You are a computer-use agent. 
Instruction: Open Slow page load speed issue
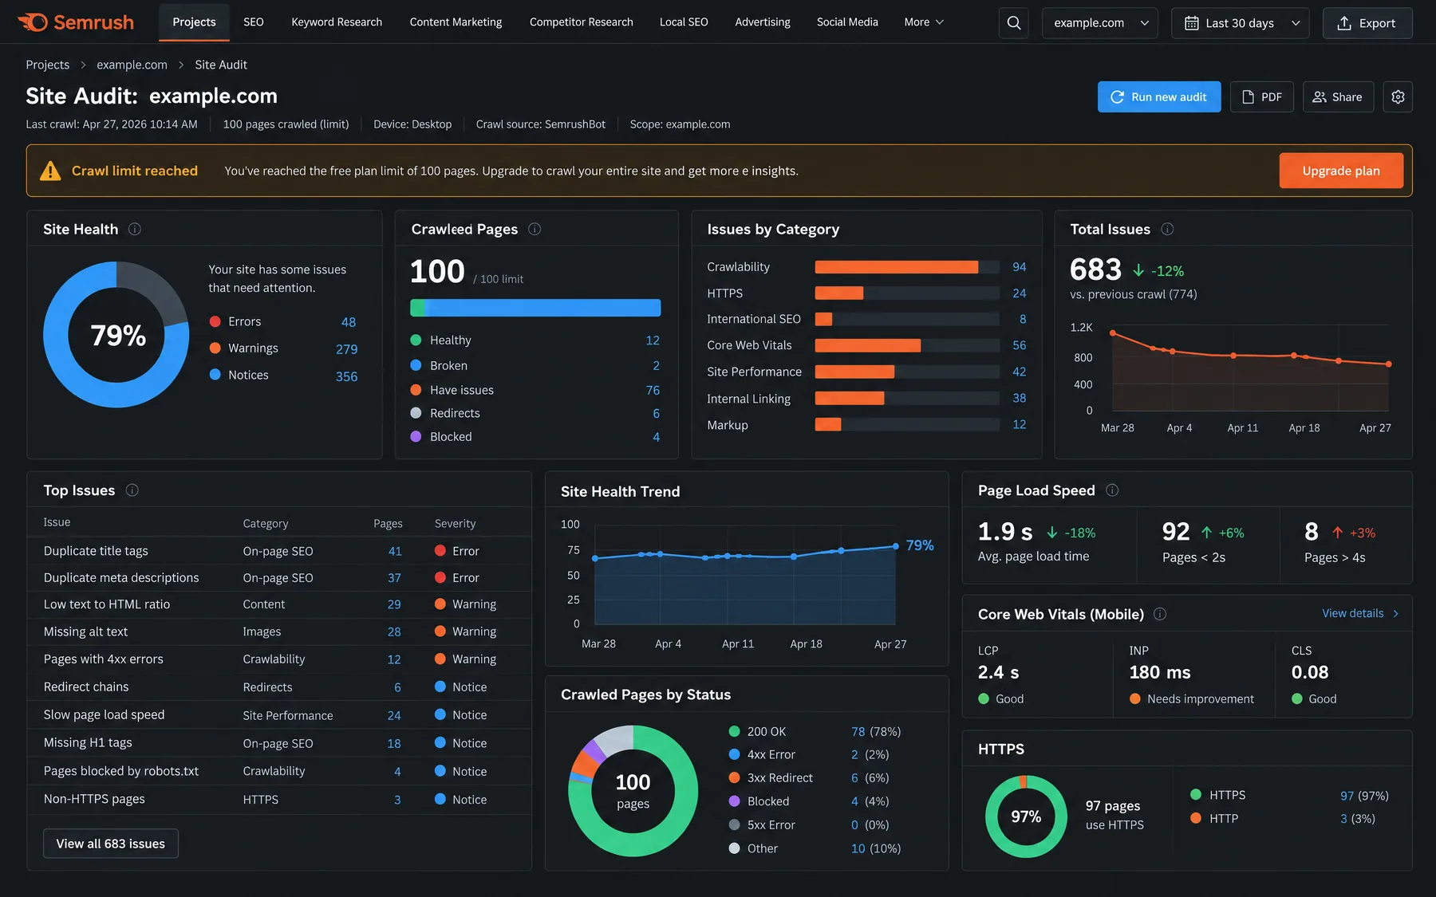(279, 715)
